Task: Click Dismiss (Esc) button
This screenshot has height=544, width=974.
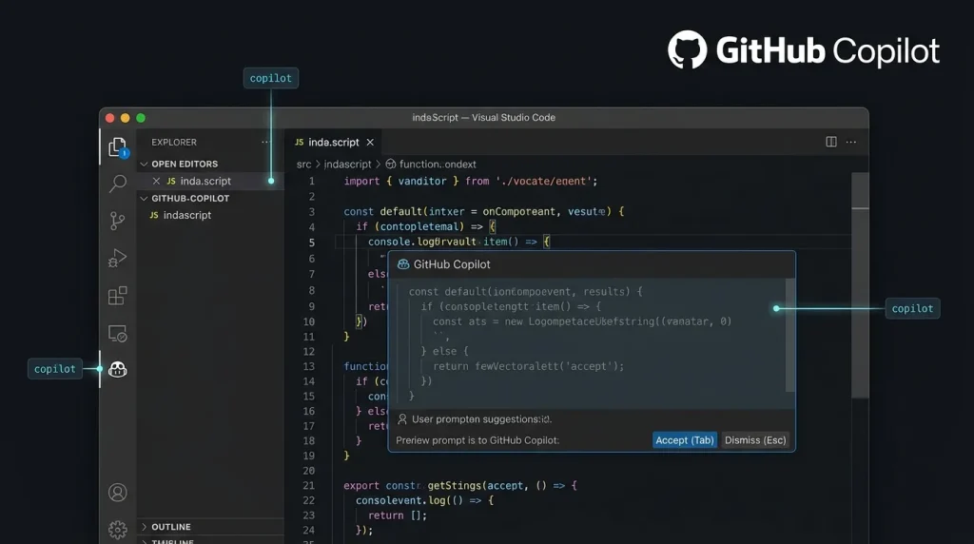Action: [755, 440]
